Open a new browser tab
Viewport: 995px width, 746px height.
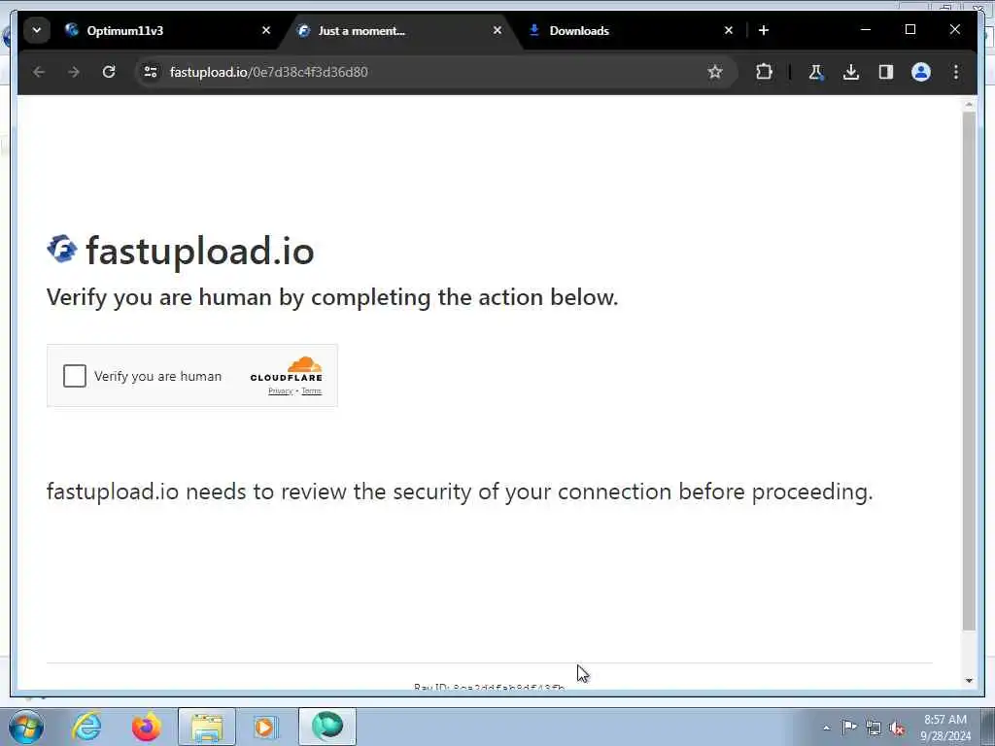[764, 30]
